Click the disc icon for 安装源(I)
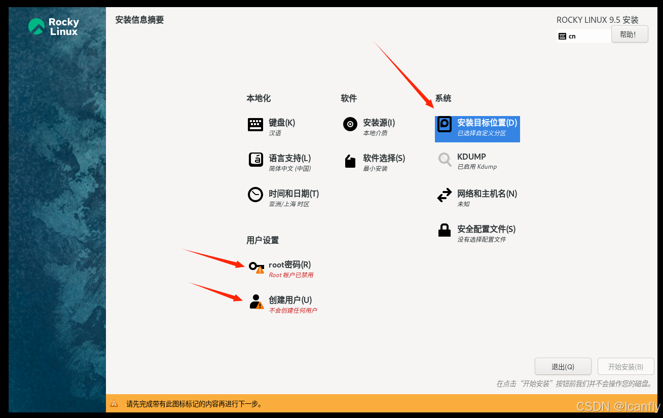Image resolution: width=663 pixels, height=418 pixels. (x=350, y=124)
